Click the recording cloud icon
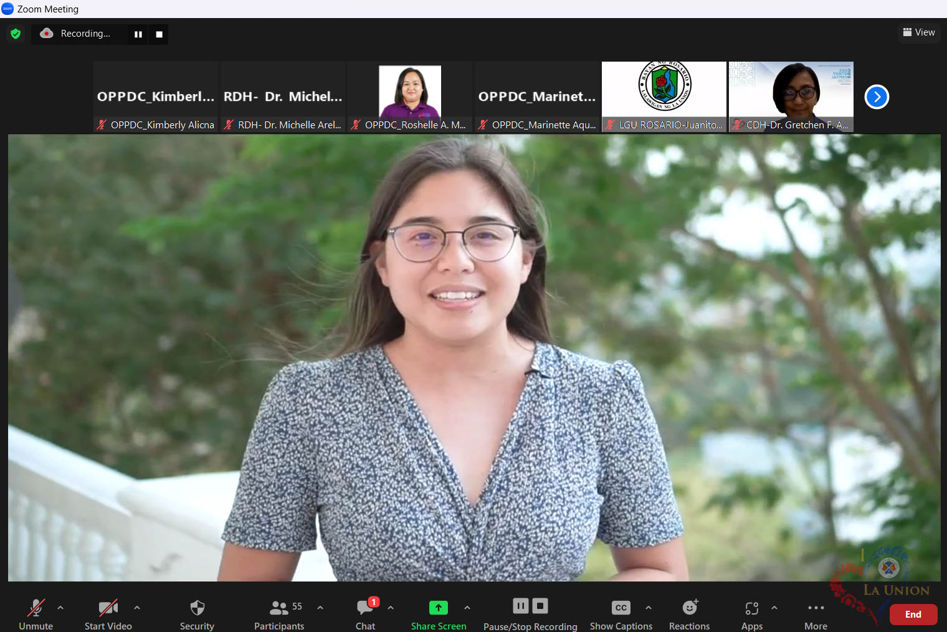The image size is (947, 632). pyautogui.click(x=47, y=34)
